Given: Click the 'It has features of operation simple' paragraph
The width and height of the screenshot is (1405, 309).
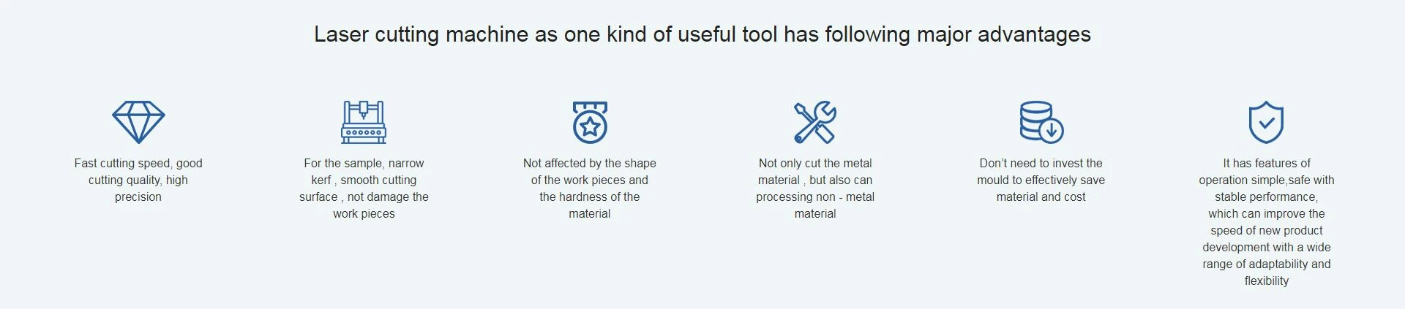Looking at the screenshot, I should tap(1267, 222).
